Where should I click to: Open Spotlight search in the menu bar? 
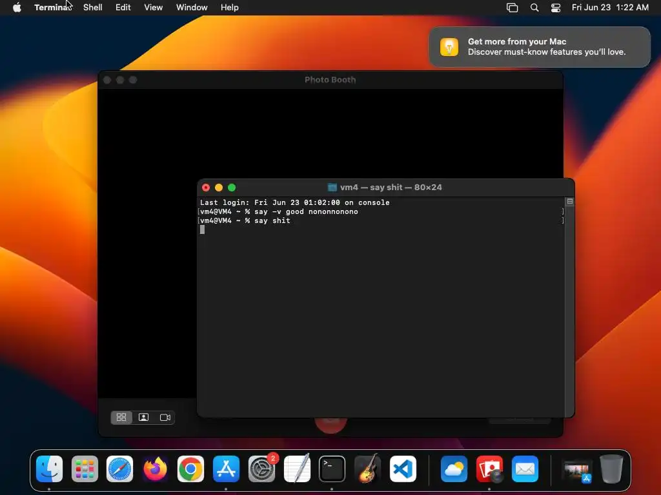point(534,8)
